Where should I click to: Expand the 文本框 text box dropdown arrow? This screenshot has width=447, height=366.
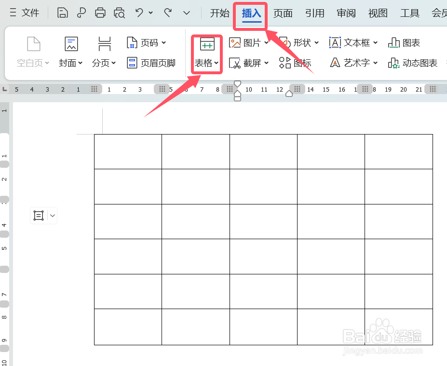376,42
